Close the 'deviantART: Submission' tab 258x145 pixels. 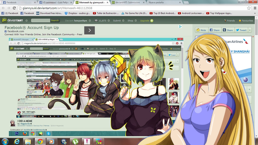pyautogui.click(x=144, y=3)
